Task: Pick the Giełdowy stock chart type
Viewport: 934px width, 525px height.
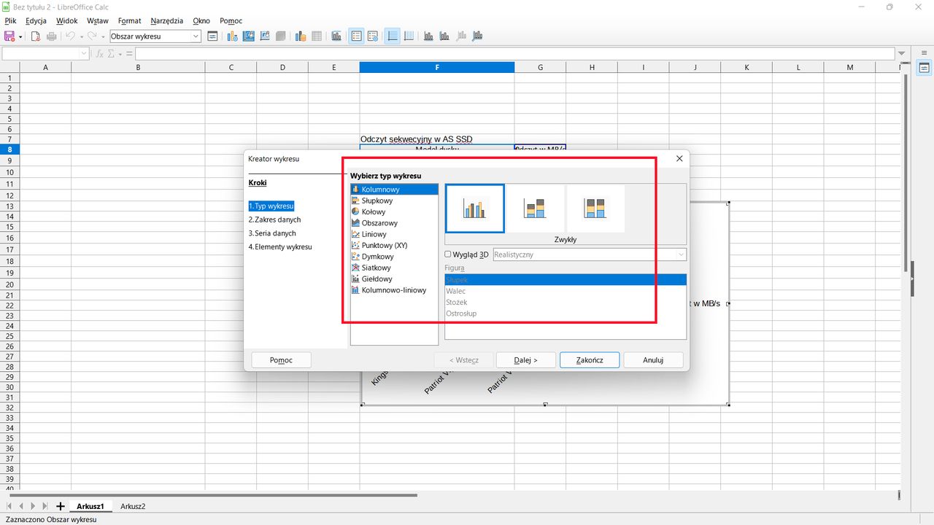Action: tap(377, 279)
